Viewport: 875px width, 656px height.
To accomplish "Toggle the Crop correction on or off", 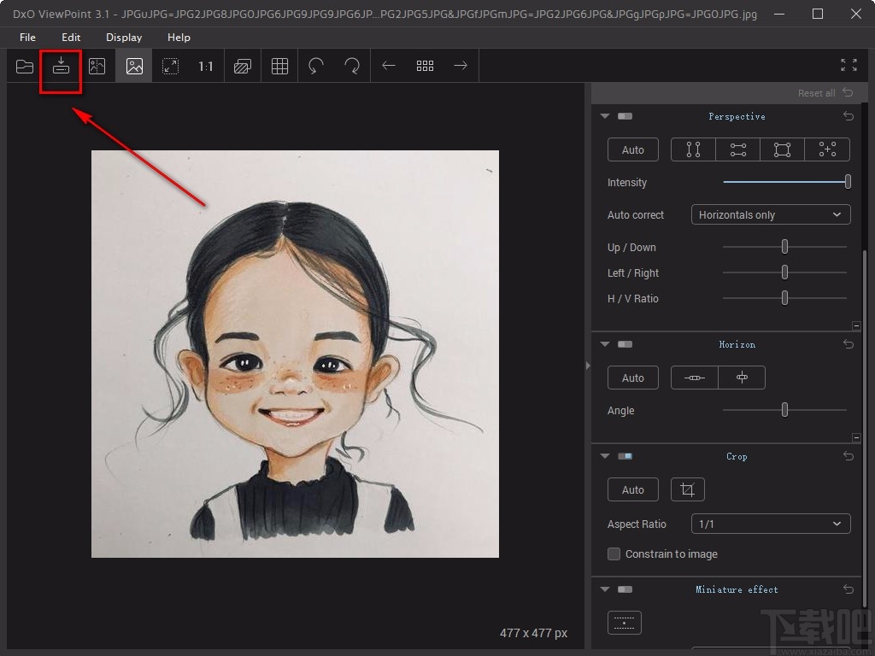I will pyautogui.click(x=625, y=456).
